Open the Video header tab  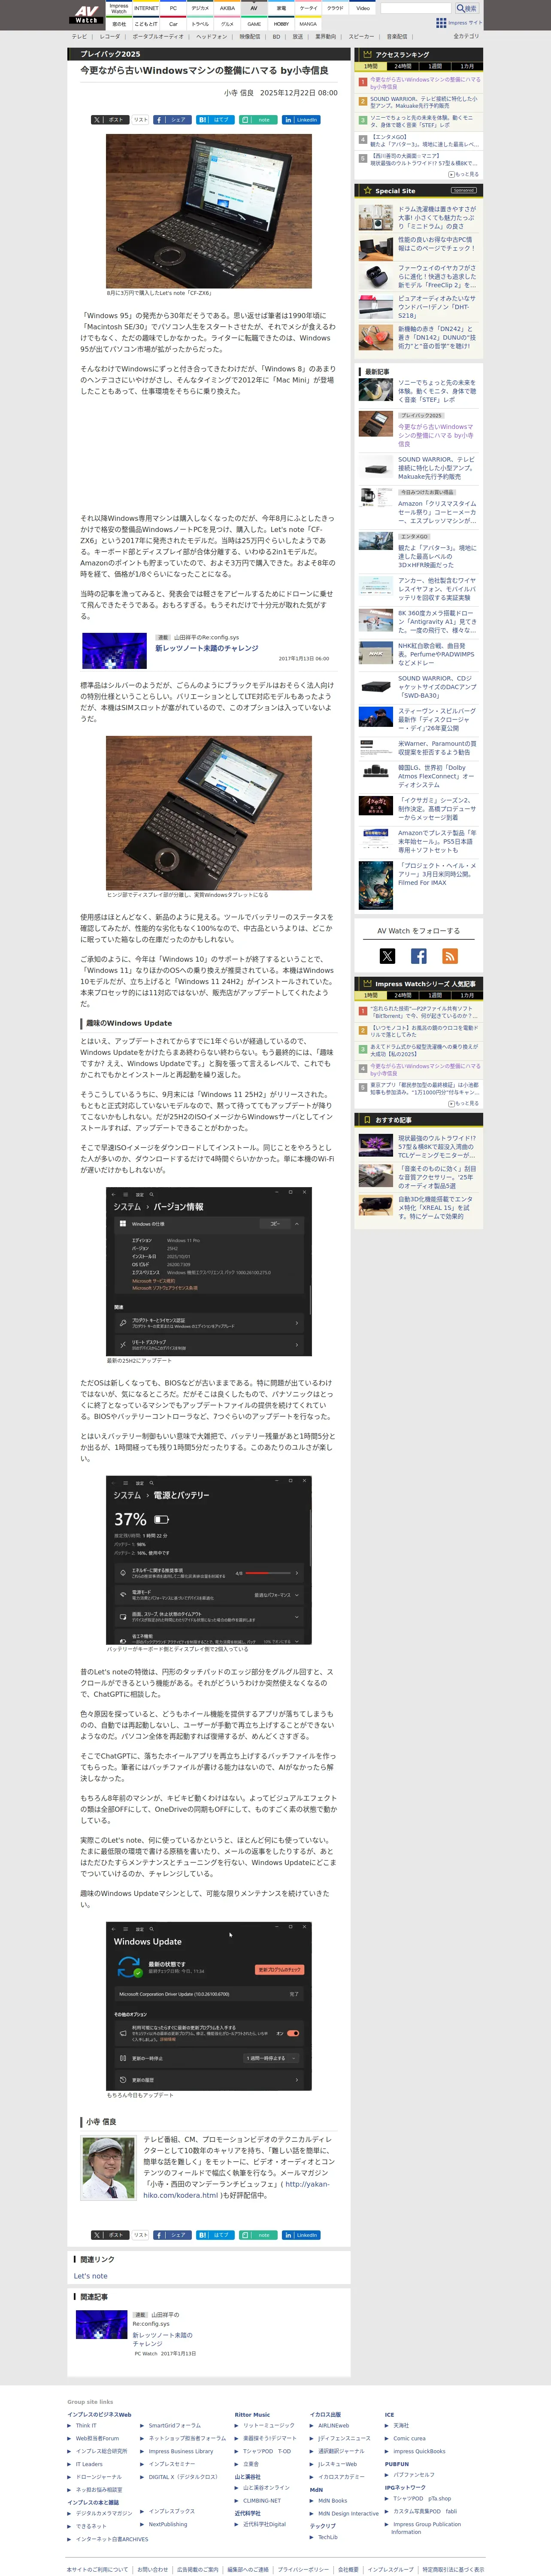[362, 8]
